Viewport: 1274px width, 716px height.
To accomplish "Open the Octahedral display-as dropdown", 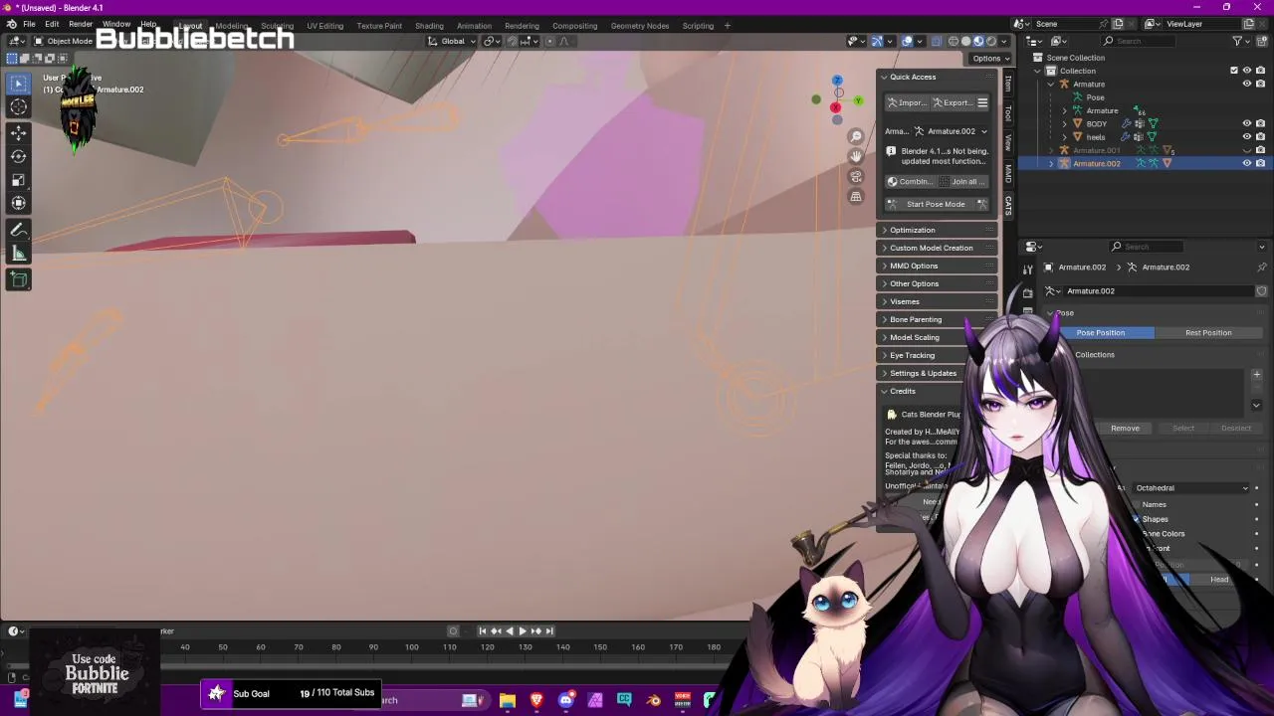I will (x=1191, y=488).
